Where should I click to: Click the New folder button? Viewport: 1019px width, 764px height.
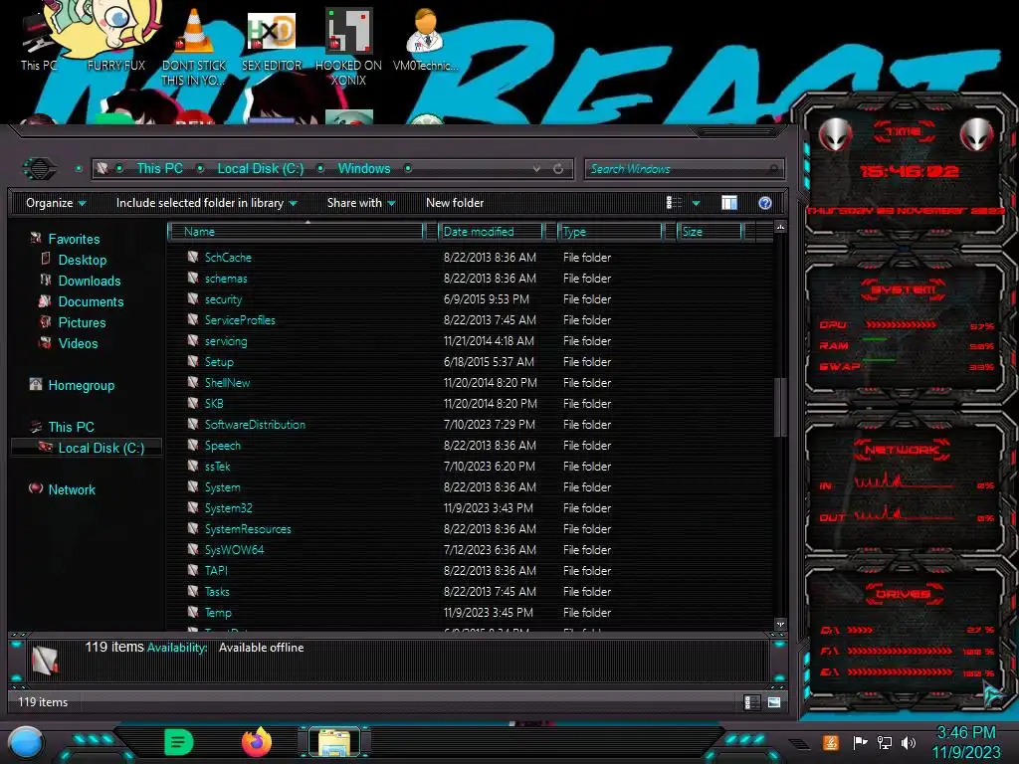point(455,203)
